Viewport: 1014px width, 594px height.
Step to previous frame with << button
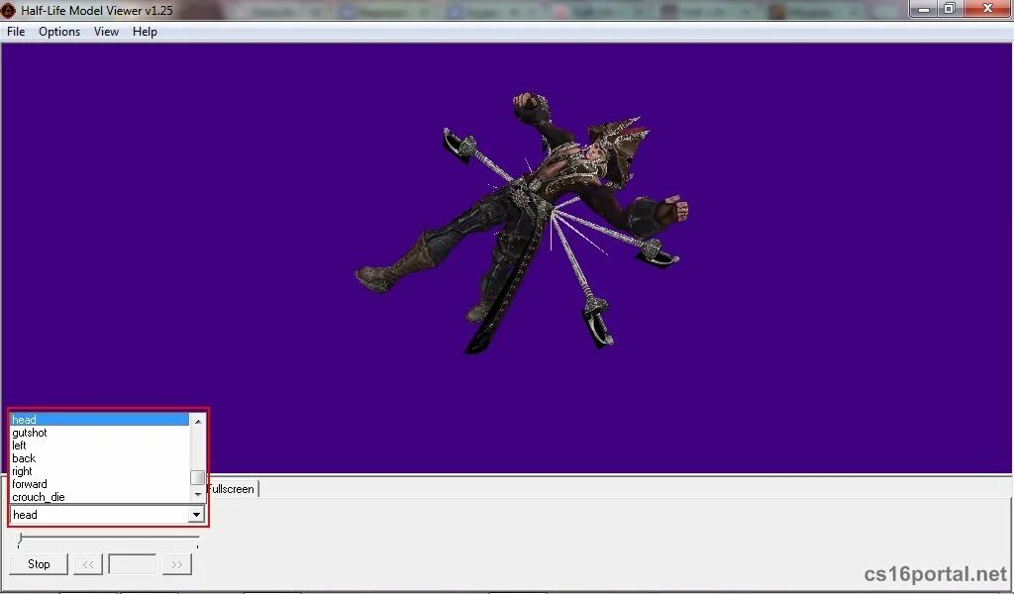pyautogui.click(x=88, y=564)
